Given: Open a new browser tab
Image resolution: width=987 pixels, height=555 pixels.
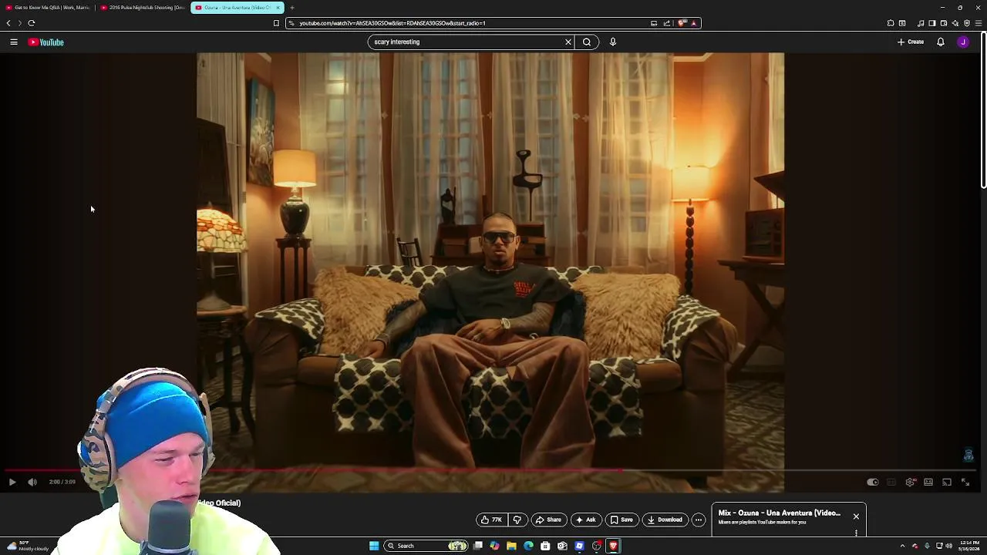Looking at the screenshot, I should [x=292, y=8].
